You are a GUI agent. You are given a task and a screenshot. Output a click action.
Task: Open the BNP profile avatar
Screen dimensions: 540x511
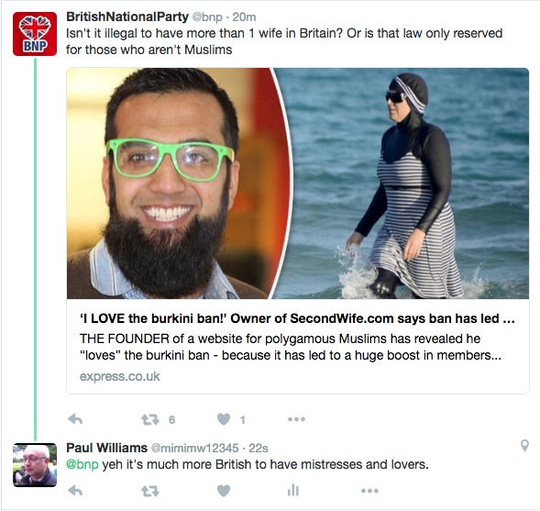(35, 34)
